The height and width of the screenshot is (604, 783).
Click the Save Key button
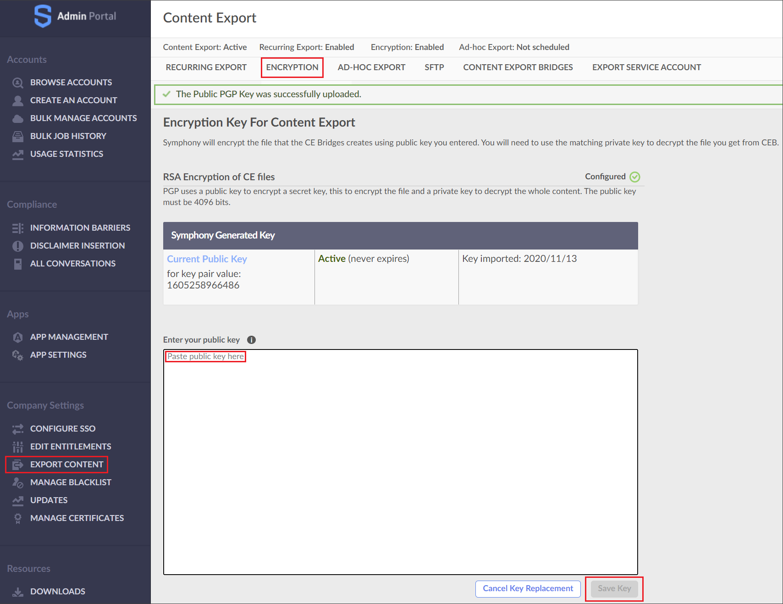click(x=614, y=588)
